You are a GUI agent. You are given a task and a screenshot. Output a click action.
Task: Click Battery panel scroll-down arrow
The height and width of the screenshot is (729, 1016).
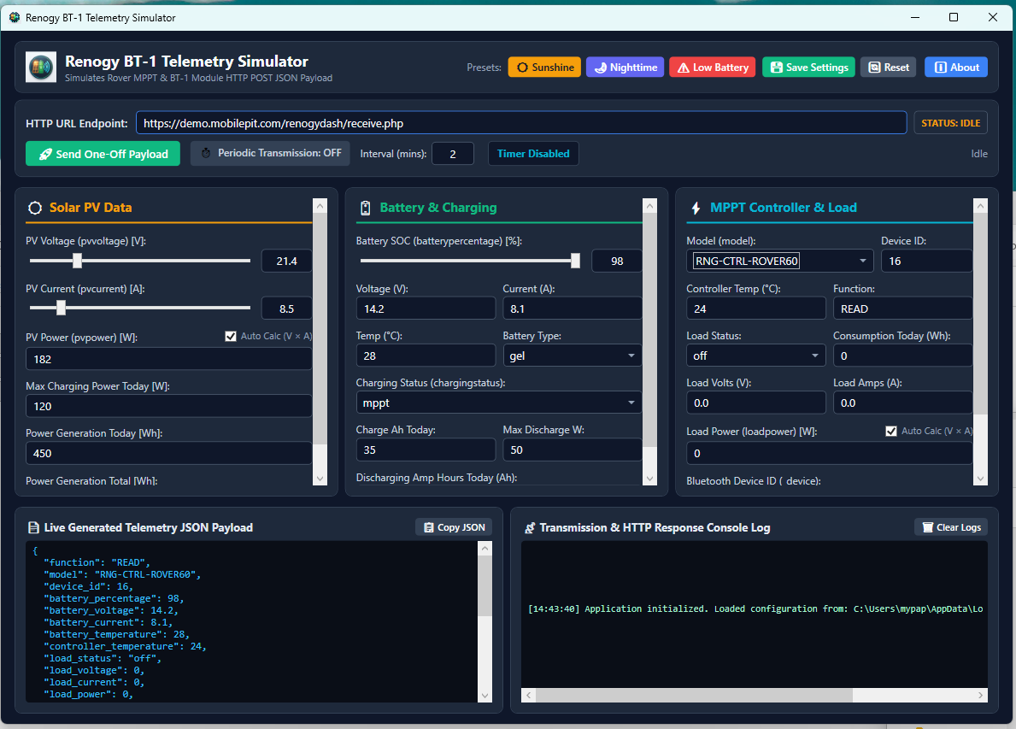click(650, 479)
